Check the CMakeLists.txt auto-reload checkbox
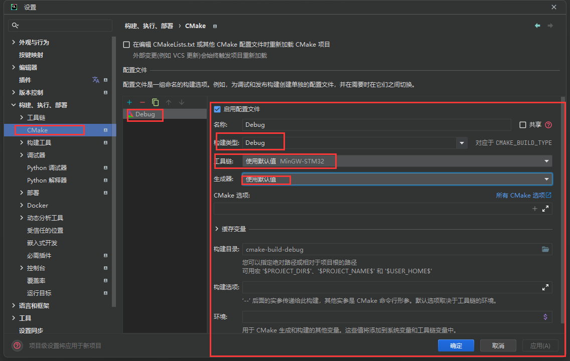Viewport: 570px width, 361px height. point(126,44)
